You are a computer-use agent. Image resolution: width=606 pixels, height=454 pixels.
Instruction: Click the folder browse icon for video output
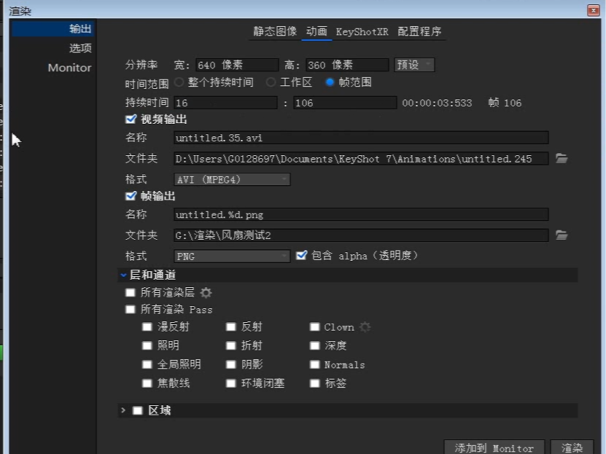click(x=563, y=158)
